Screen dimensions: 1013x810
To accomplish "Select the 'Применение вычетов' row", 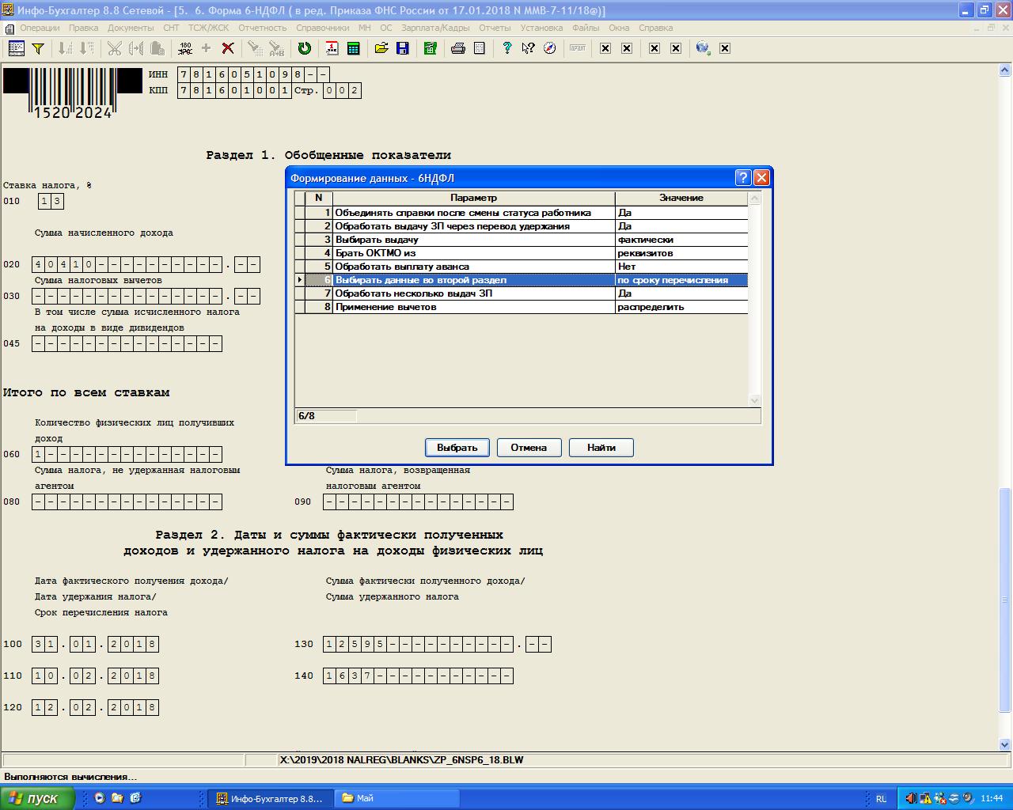I will point(522,307).
